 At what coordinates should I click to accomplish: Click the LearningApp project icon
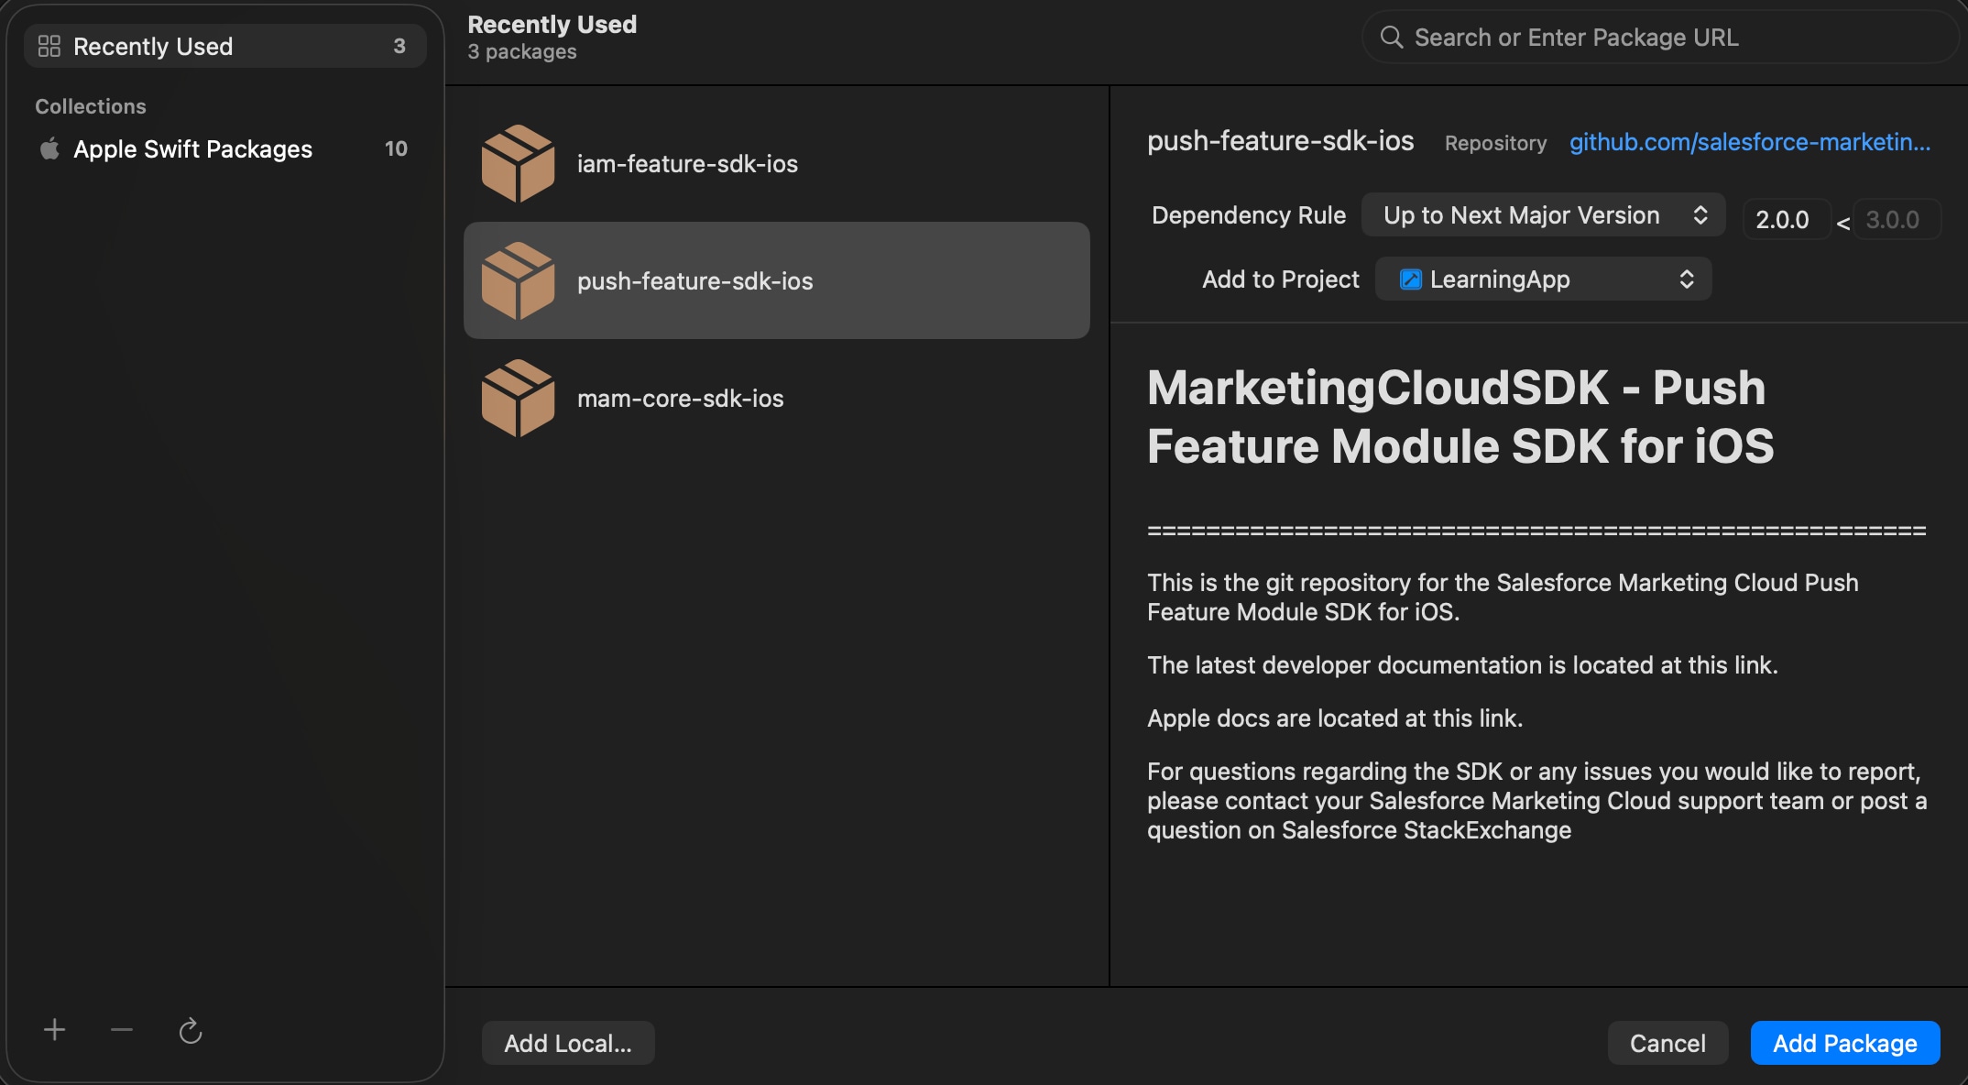click(x=1411, y=279)
